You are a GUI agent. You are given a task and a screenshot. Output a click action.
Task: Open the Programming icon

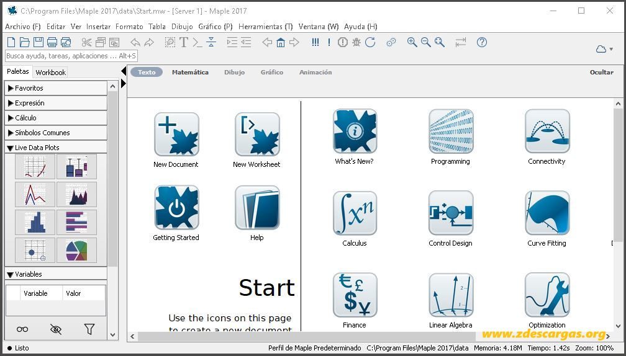coord(451,131)
